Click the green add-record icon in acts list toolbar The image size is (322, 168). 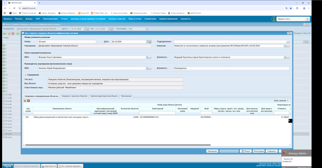coord(4,34)
